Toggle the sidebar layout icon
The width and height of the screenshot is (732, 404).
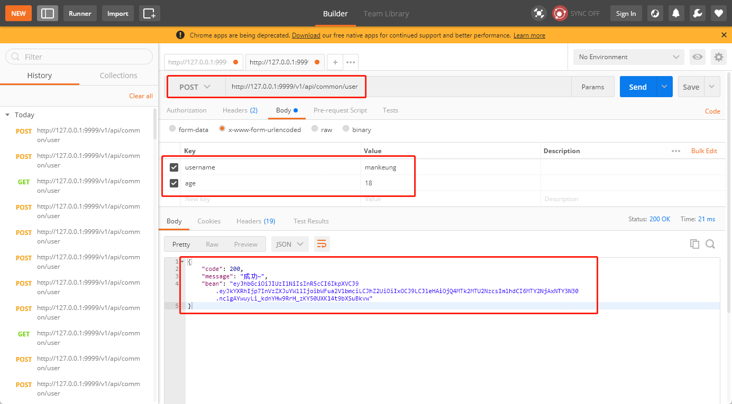(x=48, y=13)
